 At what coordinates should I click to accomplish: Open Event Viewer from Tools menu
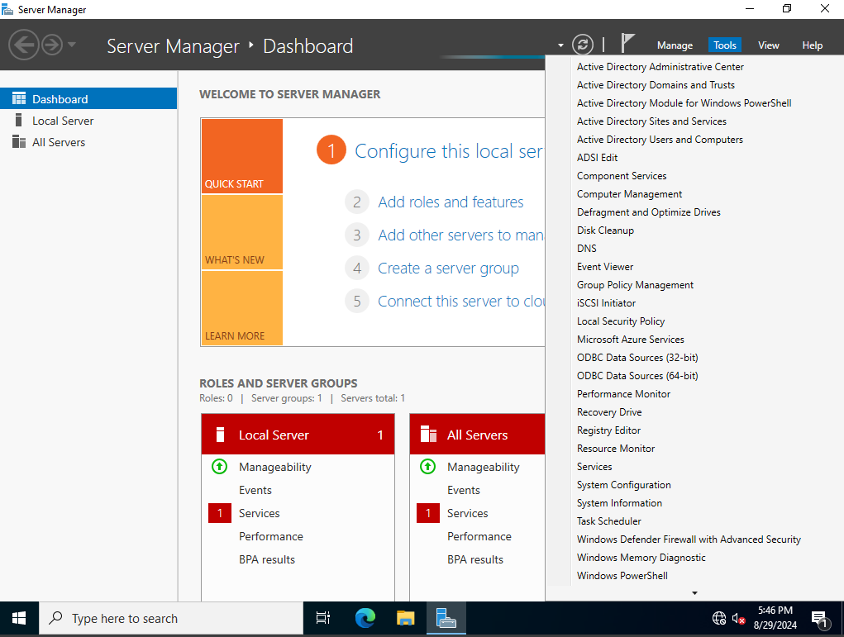point(605,267)
